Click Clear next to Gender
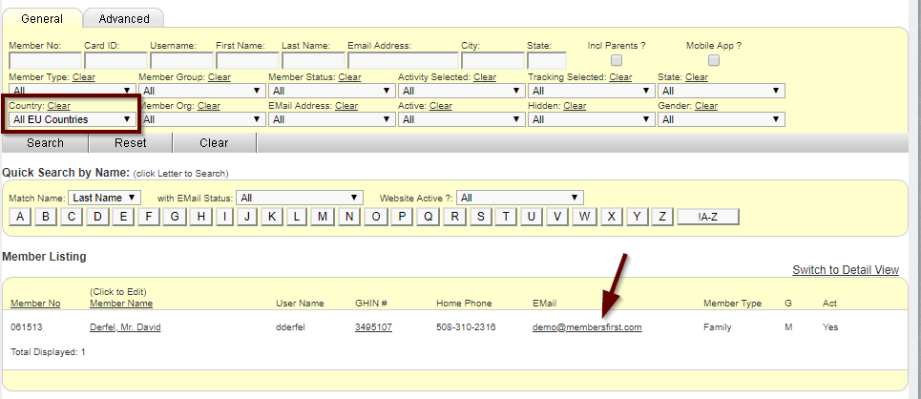This screenshot has height=399, width=921. (706, 106)
